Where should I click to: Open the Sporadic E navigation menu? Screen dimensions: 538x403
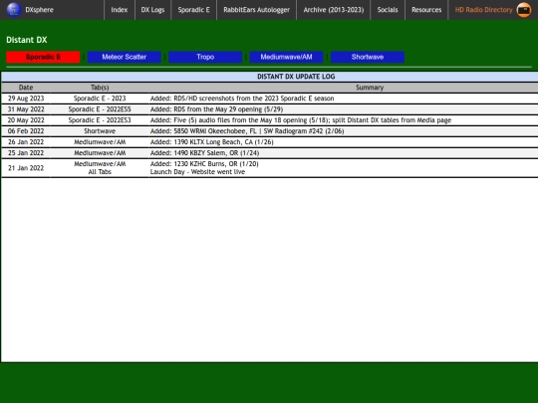(x=193, y=10)
